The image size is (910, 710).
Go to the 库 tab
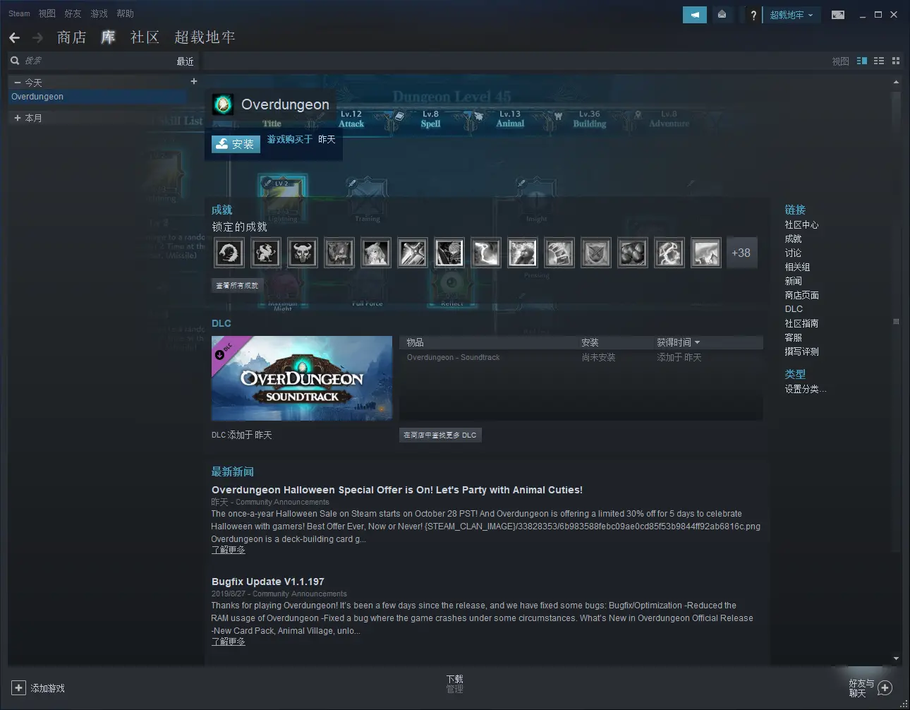(x=108, y=37)
